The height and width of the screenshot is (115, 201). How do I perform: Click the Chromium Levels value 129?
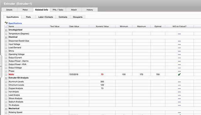[x=102, y=85]
